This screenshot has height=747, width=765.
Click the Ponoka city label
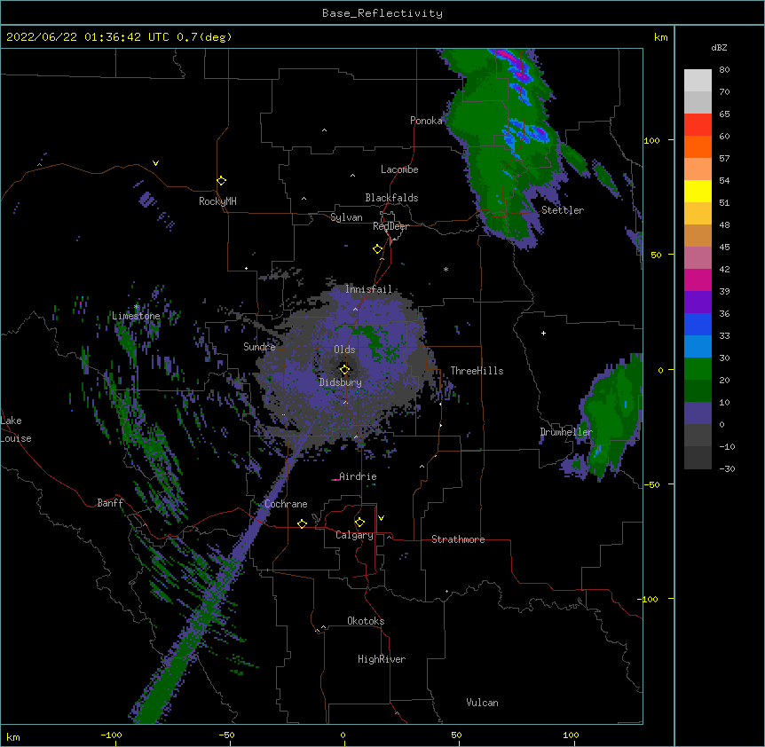426,121
